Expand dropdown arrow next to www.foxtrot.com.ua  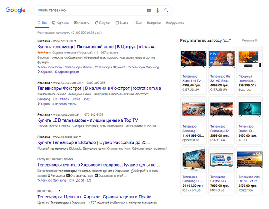click(x=83, y=83)
